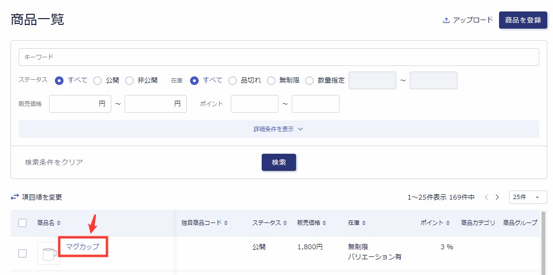Open the 25件 per-page dropdown
553x275 pixels.
[x=528, y=197]
